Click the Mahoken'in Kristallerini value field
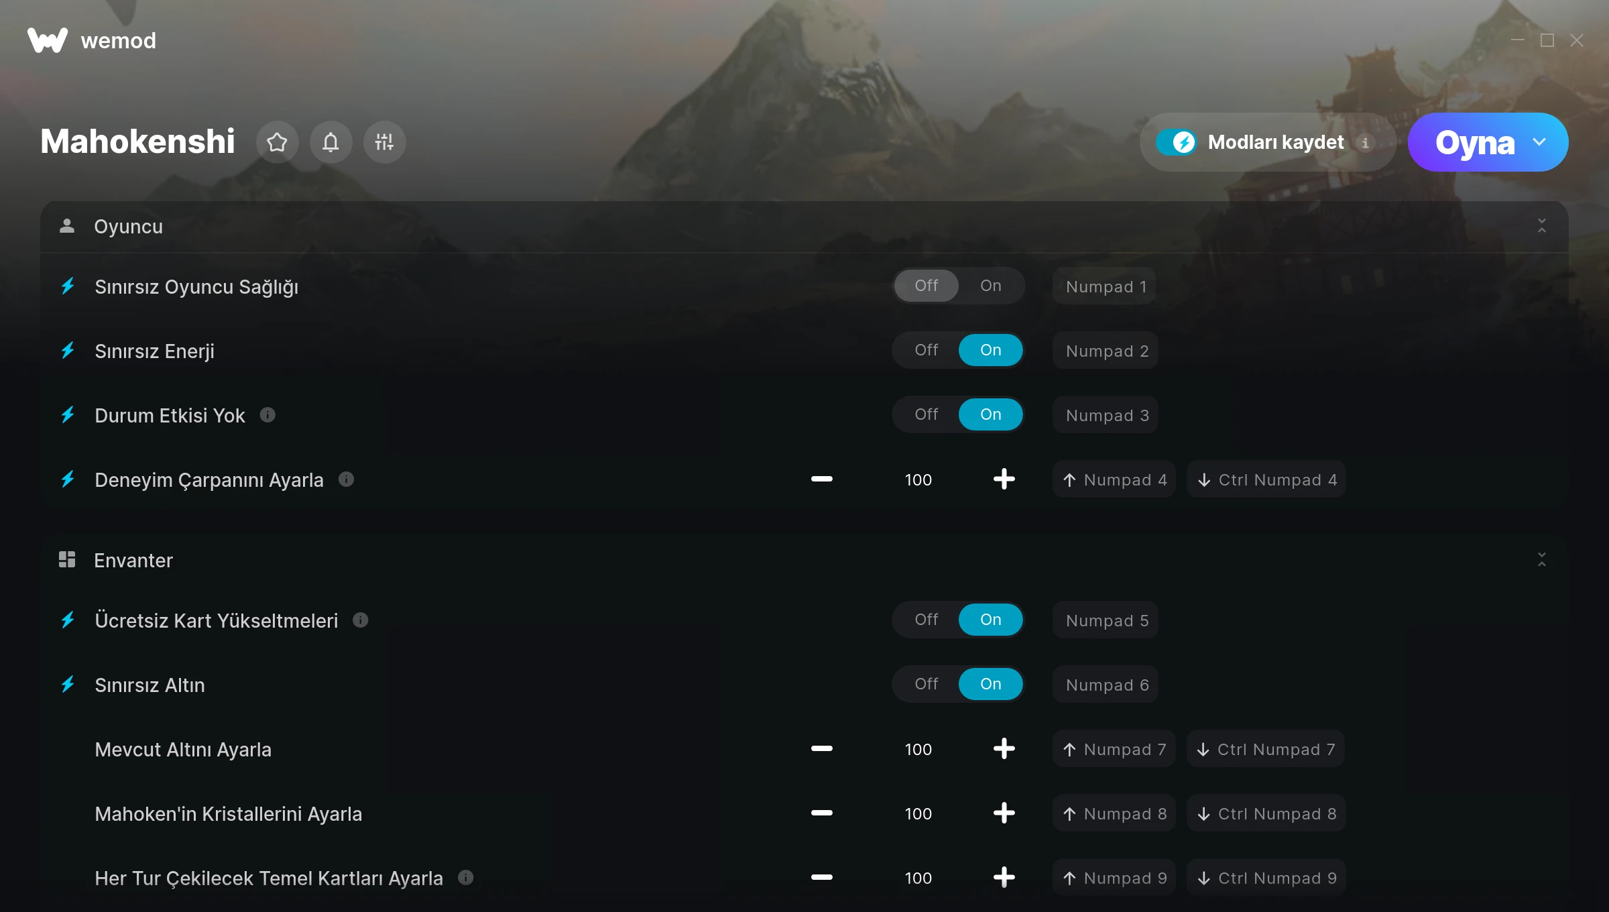1609x912 pixels. click(x=918, y=813)
